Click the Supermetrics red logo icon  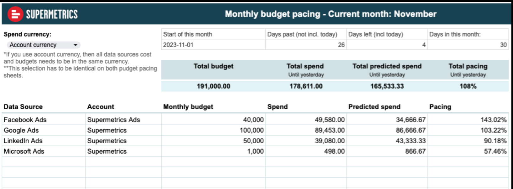[15, 14]
